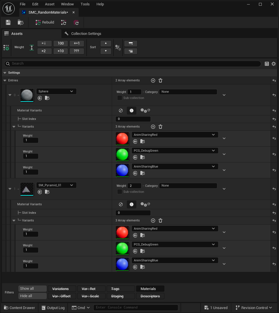Viewport: 279px width, 313px height.
Task: Switch to the Collection Settings tab
Action: pyautogui.click(x=86, y=34)
